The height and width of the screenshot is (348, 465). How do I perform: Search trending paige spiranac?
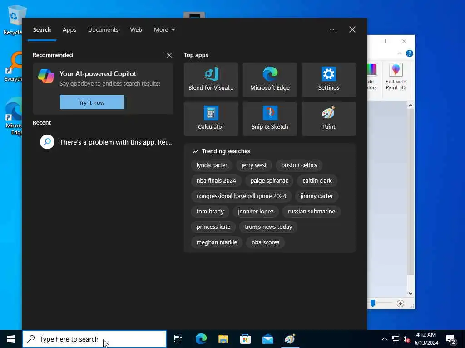point(269,180)
